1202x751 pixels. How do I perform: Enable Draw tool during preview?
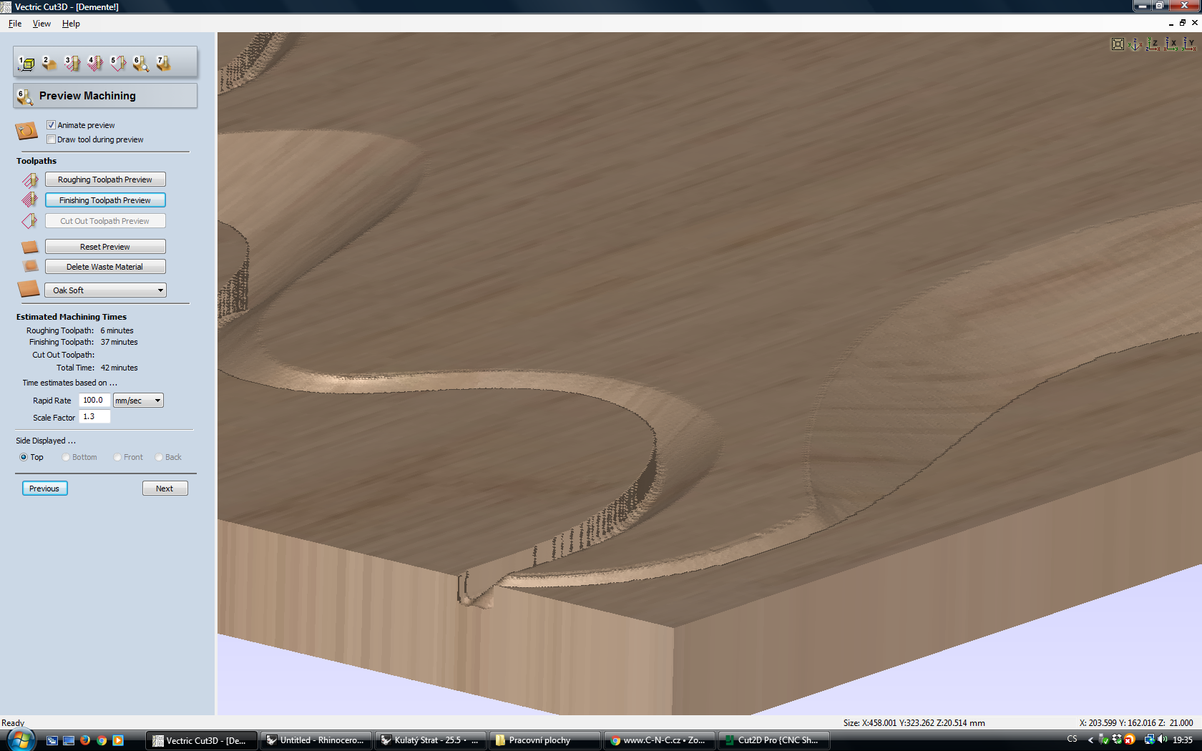tap(51, 139)
